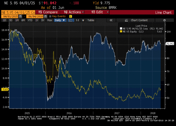Click the 91.042 right-axis price tag
This screenshot has width=176, height=126.
170,44
